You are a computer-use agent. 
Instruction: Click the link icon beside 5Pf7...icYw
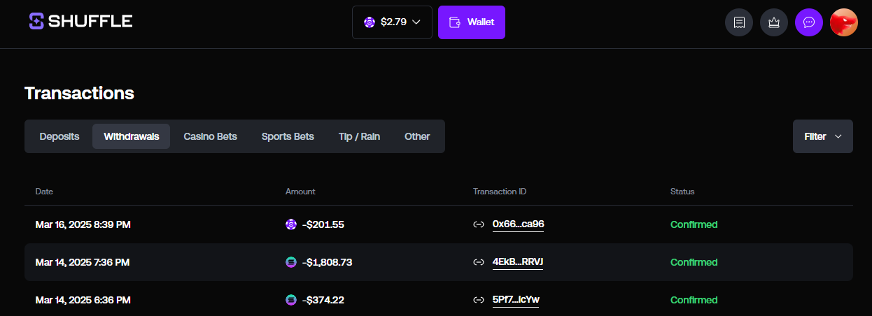tap(479, 300)
